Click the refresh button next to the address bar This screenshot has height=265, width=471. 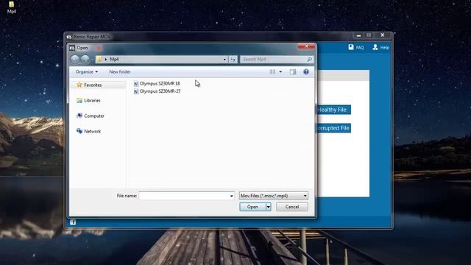pos(233,60)
